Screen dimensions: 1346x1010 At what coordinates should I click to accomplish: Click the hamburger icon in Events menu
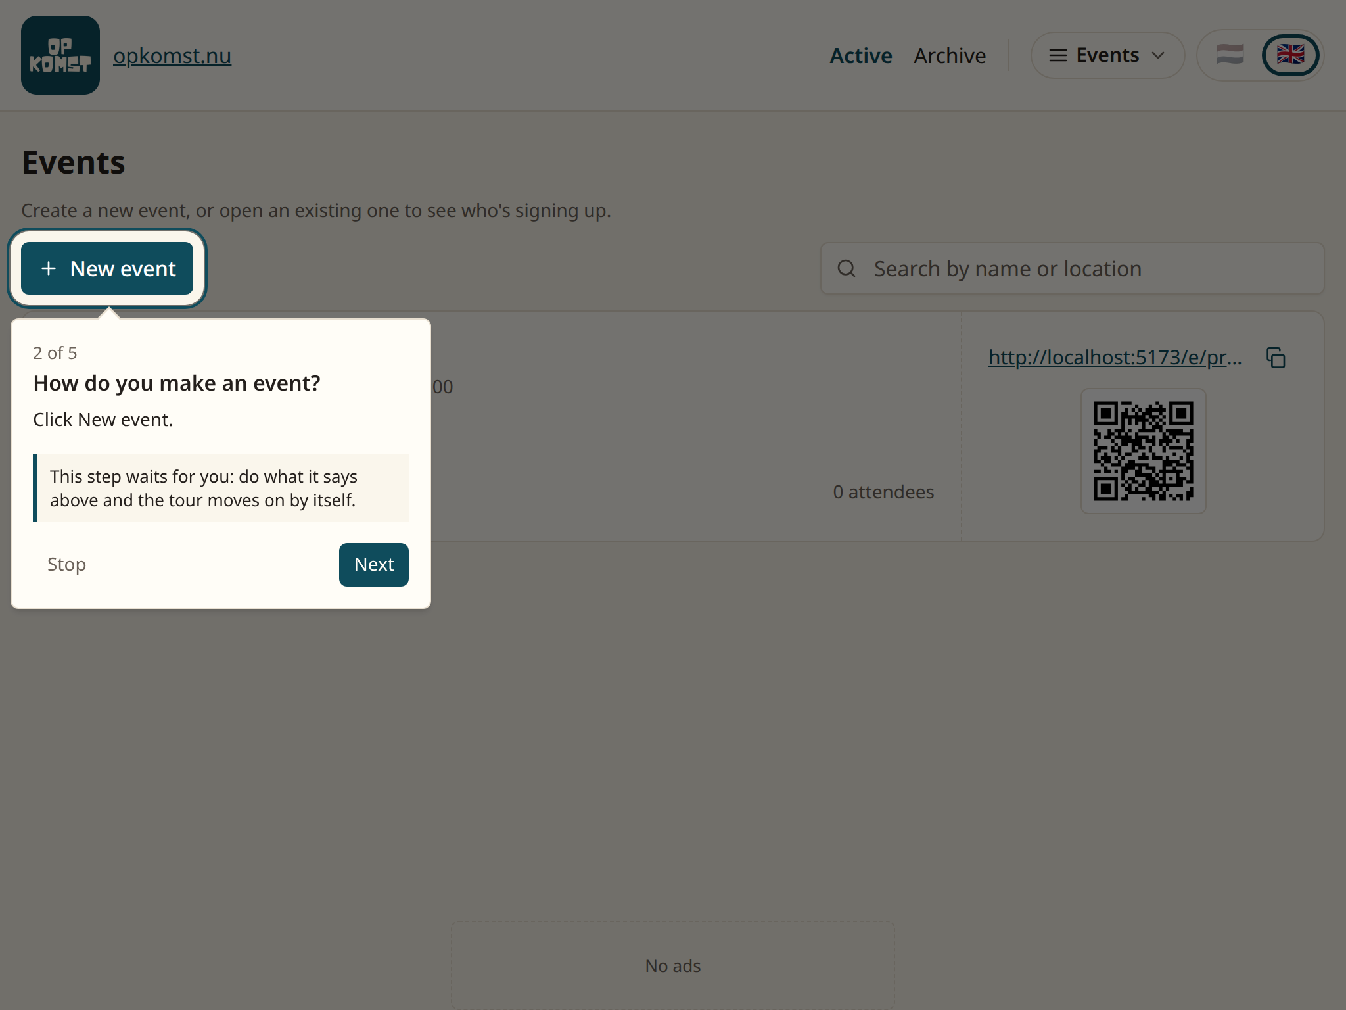click(1058, 55)
